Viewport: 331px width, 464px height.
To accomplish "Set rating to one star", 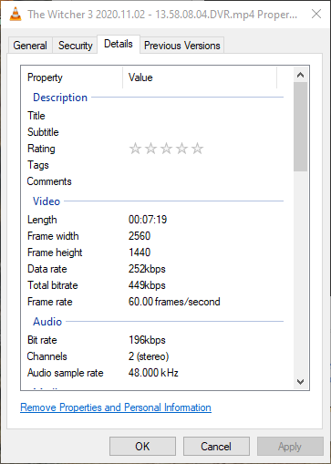I will click(x=135, y=149).
